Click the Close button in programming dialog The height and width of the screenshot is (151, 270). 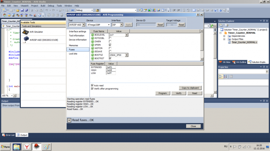[x=193, y=126]
